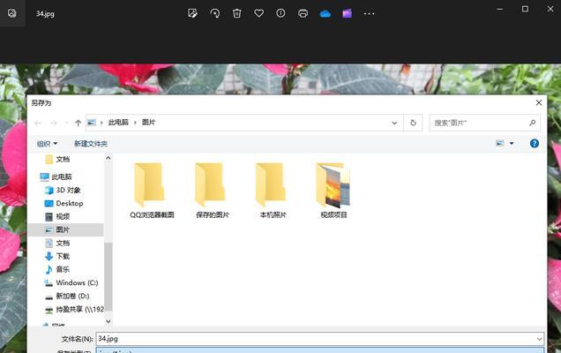
Task: Select 下载 in the navigation tree
Action: click(57, 256)
